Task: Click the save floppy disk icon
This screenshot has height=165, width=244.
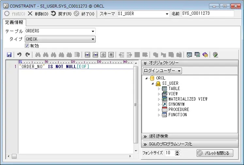Action: [x=9, y=55]
